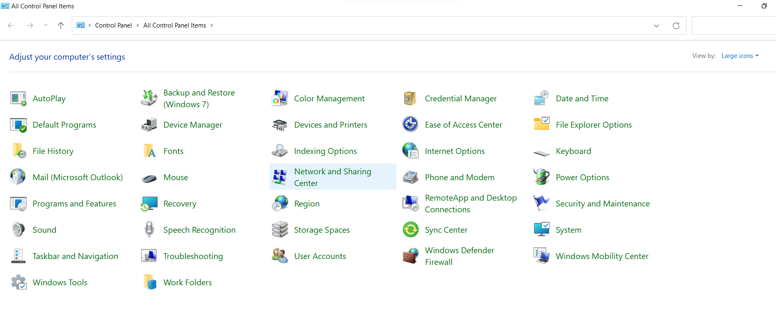Open the View by Large icons dropdown
776x322 pixels.
click(x=740, y=56)
